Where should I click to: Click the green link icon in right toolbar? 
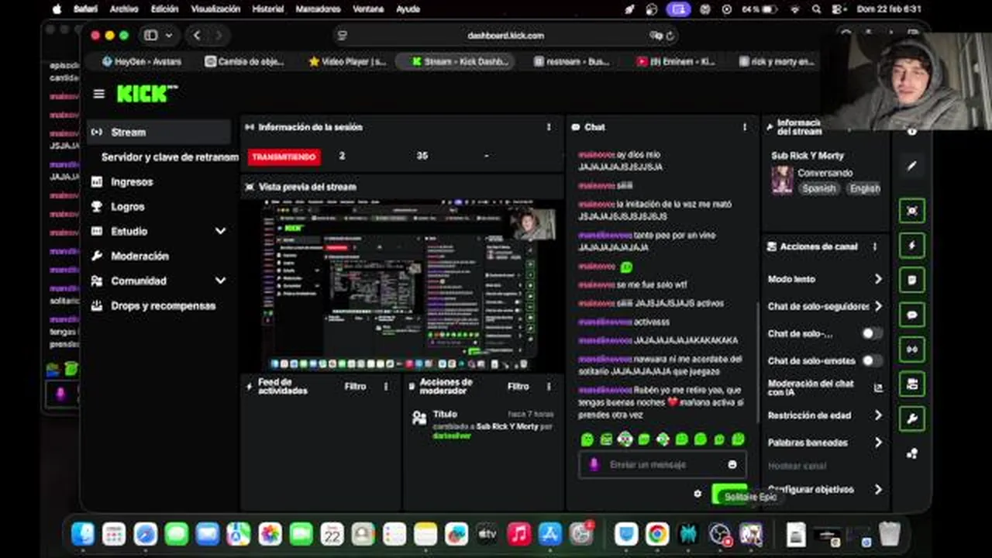tap(912, 350)
